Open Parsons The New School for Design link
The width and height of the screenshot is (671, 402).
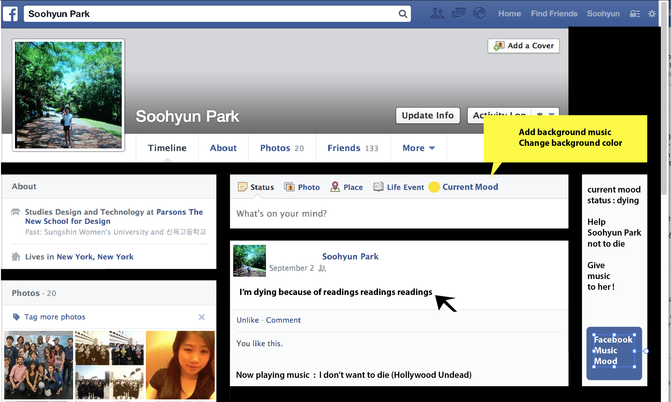[x=114, y=217]
